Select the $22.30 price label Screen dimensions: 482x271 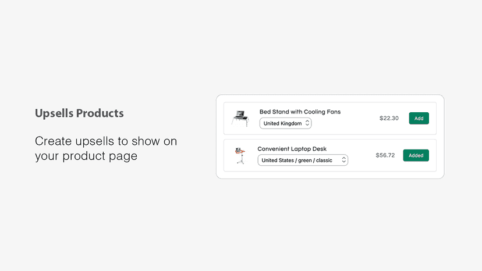point(389,118)
